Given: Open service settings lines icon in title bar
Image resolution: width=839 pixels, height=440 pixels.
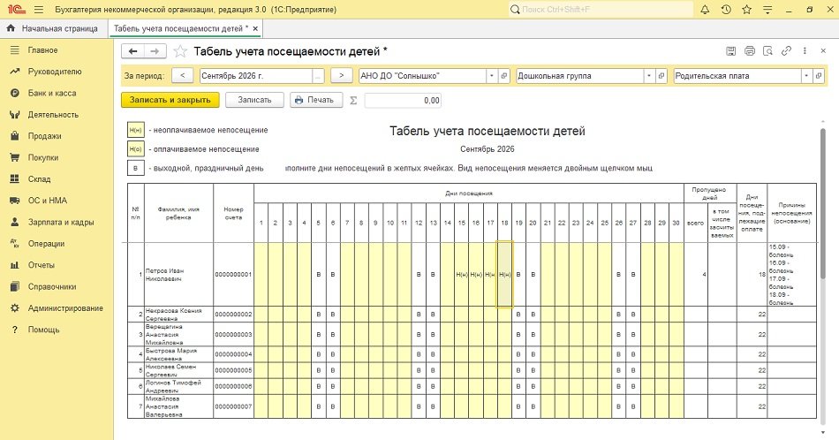Looking at the screenshot, I should [x=767, y=10].
